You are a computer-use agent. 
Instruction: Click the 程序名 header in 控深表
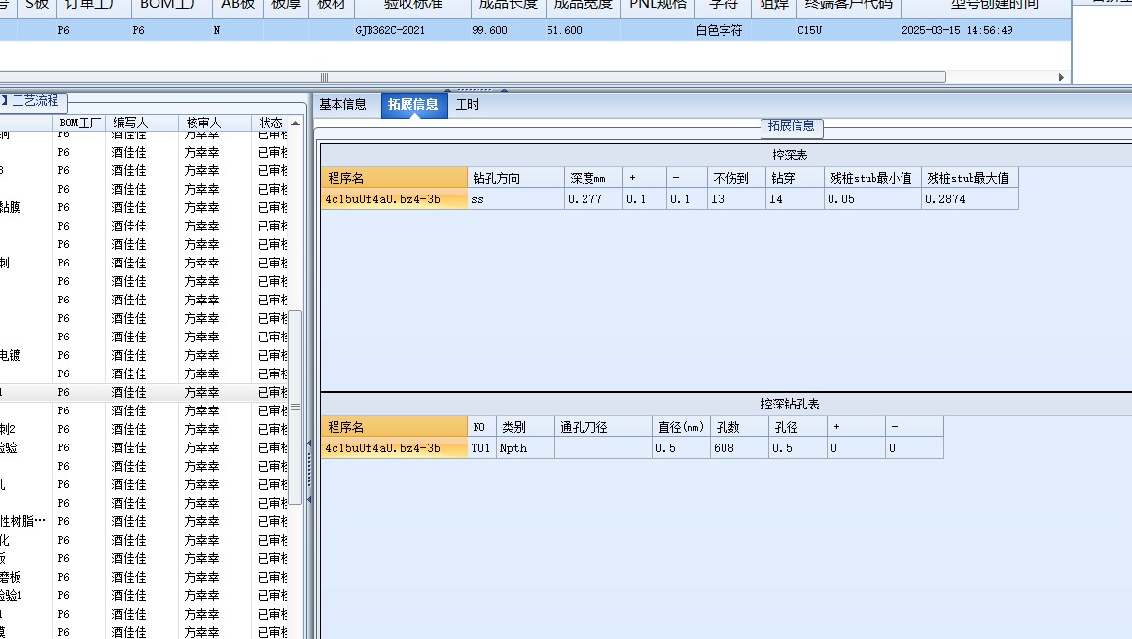point(394,178)
